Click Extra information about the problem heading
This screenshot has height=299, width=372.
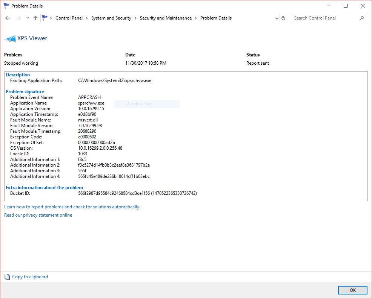pyautogui.click(x=45, y=188)
